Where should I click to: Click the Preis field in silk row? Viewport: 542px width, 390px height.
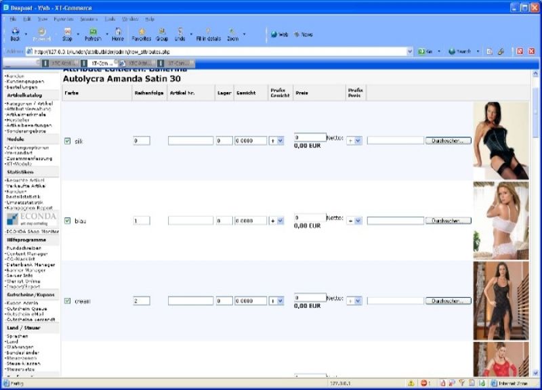point(310,137)
